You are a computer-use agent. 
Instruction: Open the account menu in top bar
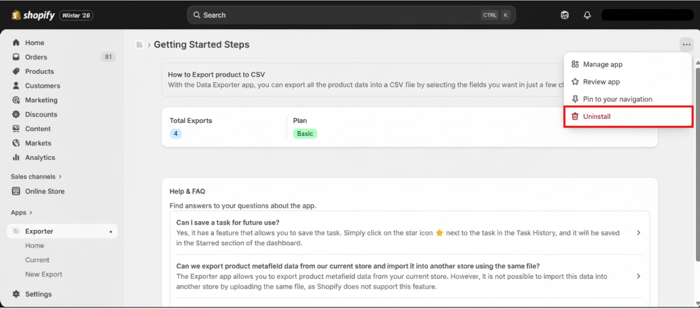[x=647, y=15]
